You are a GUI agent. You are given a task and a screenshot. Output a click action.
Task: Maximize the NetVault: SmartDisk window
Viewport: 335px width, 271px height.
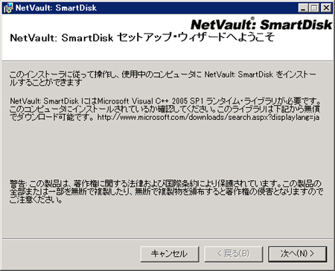[315, 8]
